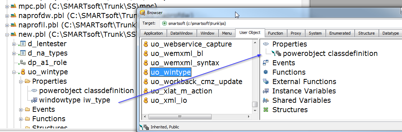The height and width of the screenshot is (132, 402).
Task: Click the uo_xlat_m_action object icon
Action: (x=146, y=91)
